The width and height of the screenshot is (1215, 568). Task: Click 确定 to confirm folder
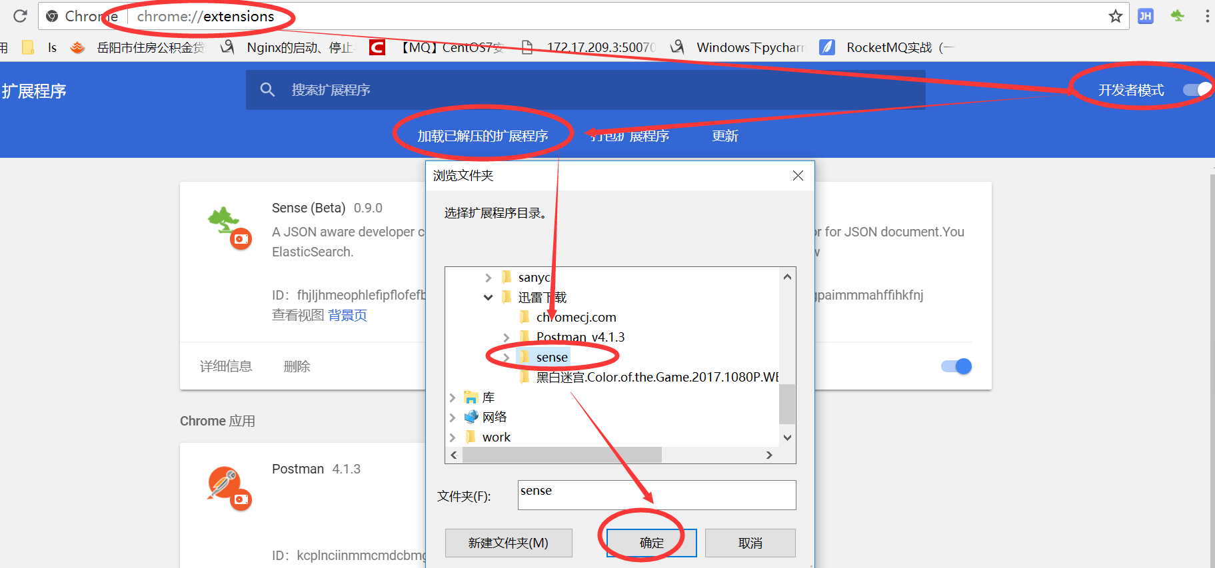click(651, 543)
